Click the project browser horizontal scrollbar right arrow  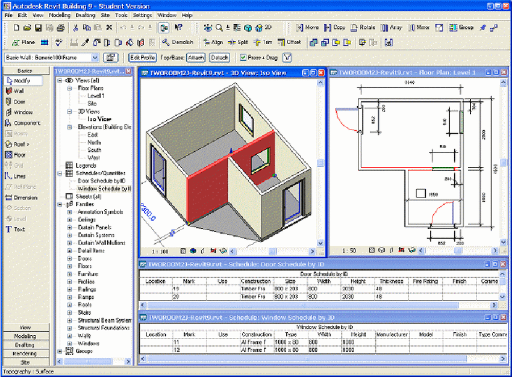click(x=128, y=362)
